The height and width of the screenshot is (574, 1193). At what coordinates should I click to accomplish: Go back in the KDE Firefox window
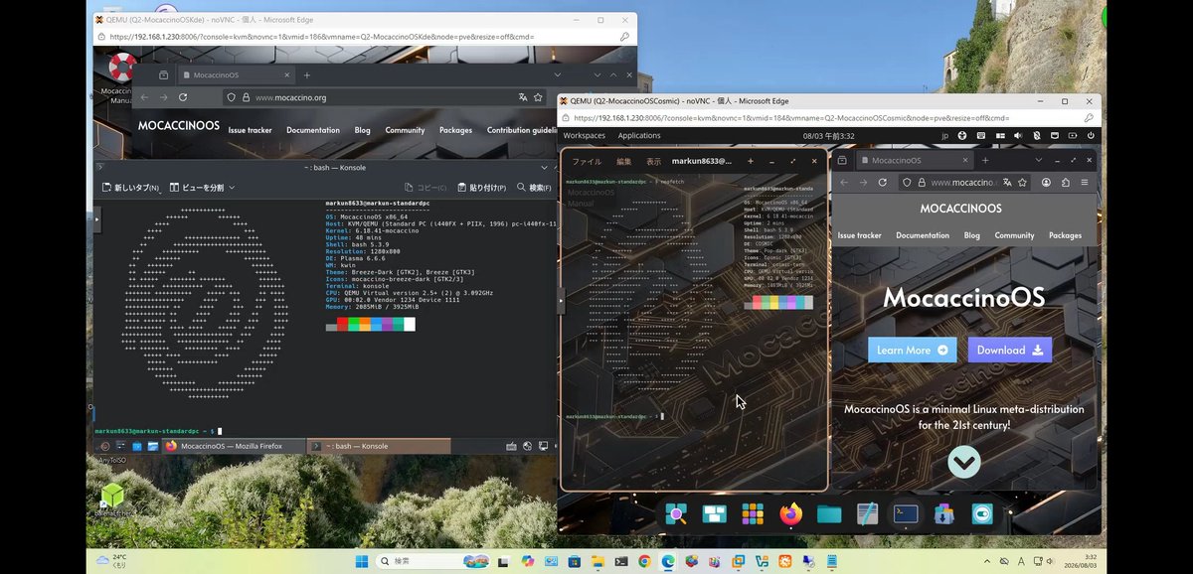tap(143, 97)
